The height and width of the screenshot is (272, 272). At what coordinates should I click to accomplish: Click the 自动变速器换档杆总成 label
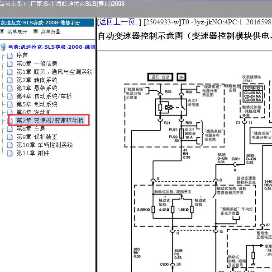tap(246, 180)
